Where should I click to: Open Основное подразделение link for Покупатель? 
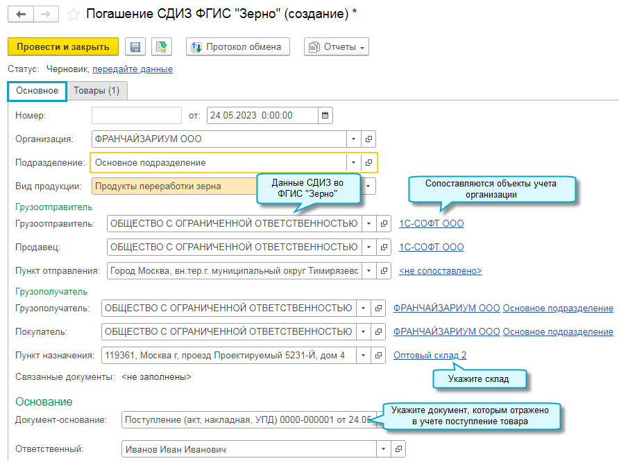click(x=558, y=331)
